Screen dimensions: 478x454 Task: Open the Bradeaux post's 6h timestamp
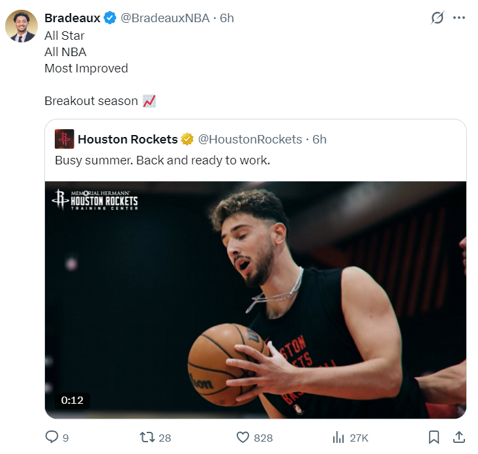(227, 18)
